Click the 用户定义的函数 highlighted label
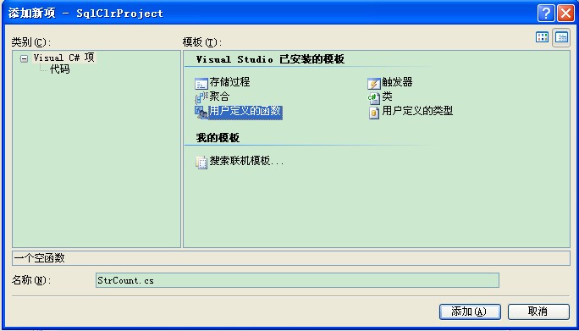This screenshot has width=579, height=331. coord(245,112)
